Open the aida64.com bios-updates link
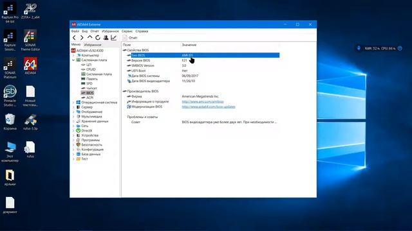The image size is (412, 231). [x=209, y=107]
